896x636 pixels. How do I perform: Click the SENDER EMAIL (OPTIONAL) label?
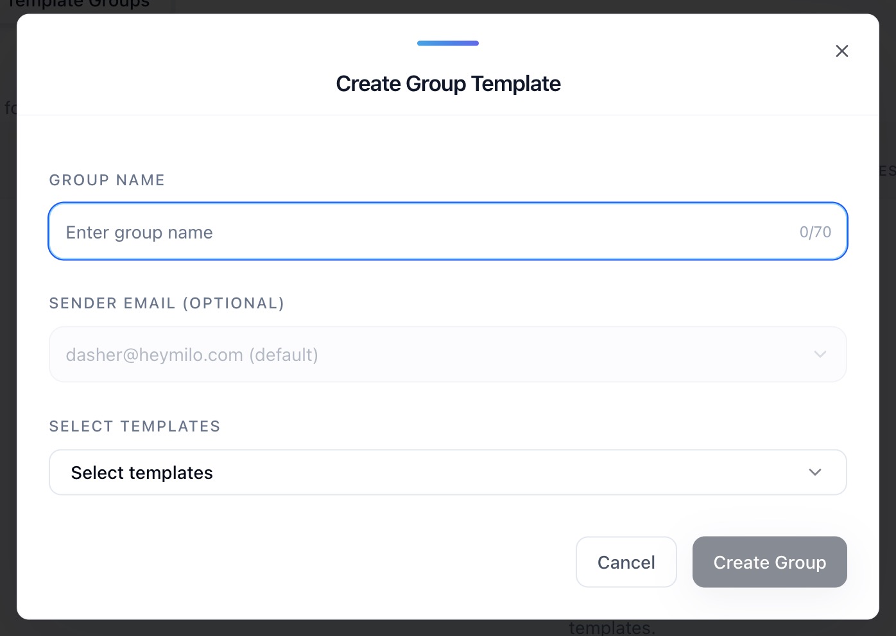(x=167, y=303)
